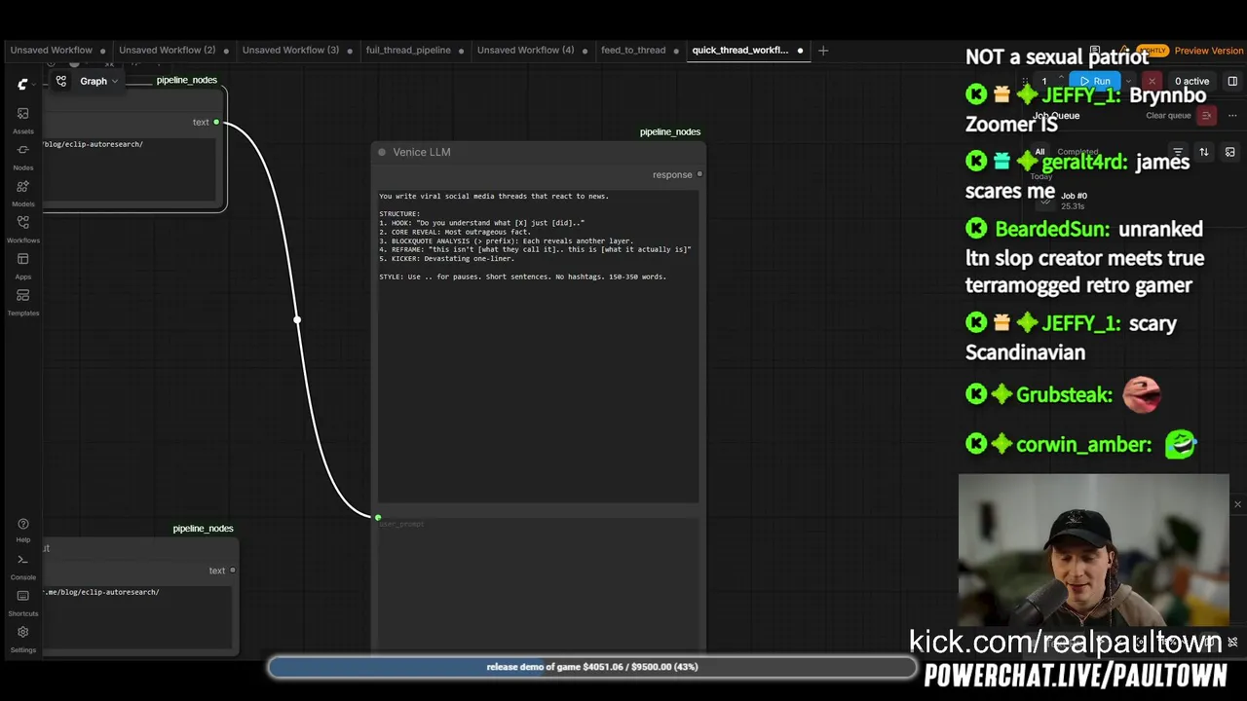Toggle the right side panel layout

click(x=1232, y=82)
